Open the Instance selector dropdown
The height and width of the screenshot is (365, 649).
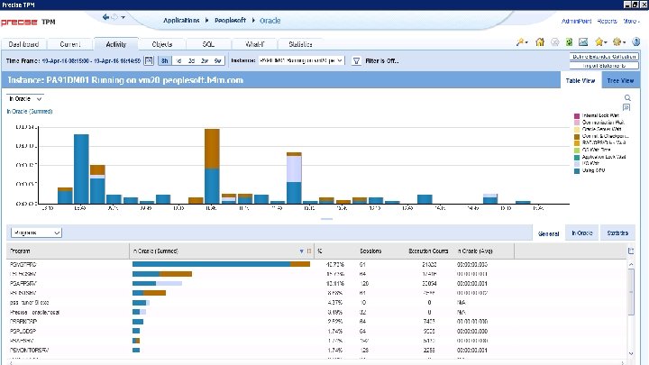coord(301,60)
